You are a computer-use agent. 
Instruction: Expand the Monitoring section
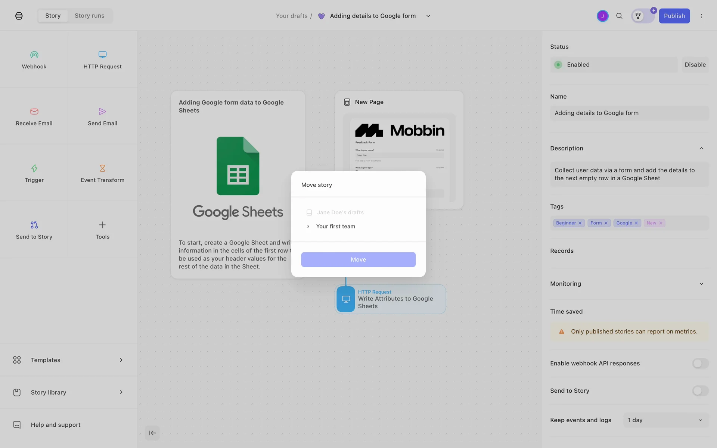pos(701,284)
